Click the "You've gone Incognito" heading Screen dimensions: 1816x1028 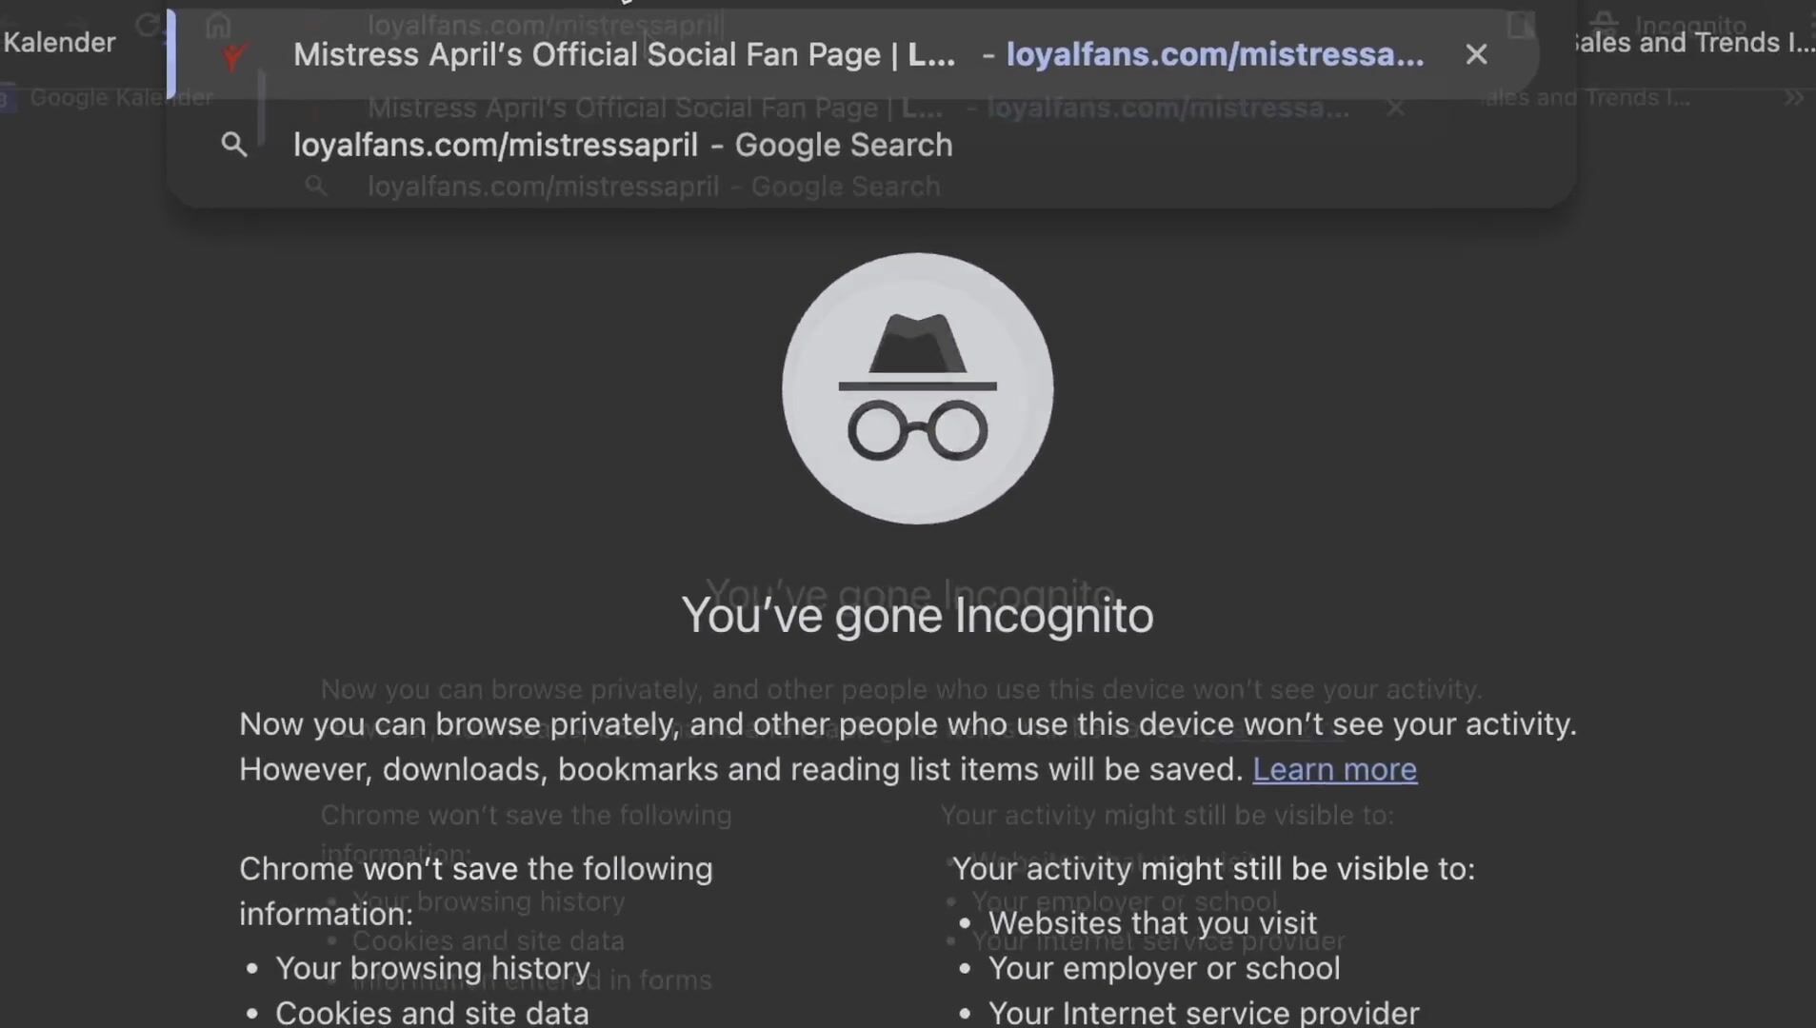[x=917, y=615]
